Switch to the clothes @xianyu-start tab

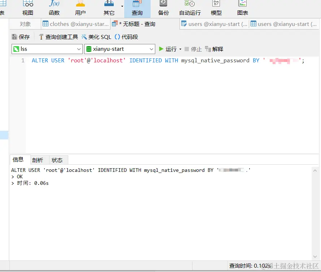point(75,24)
